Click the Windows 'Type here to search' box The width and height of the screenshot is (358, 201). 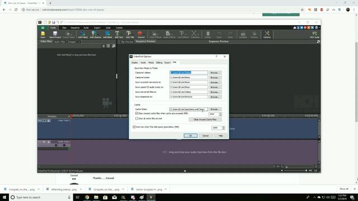tap(41, 197)
